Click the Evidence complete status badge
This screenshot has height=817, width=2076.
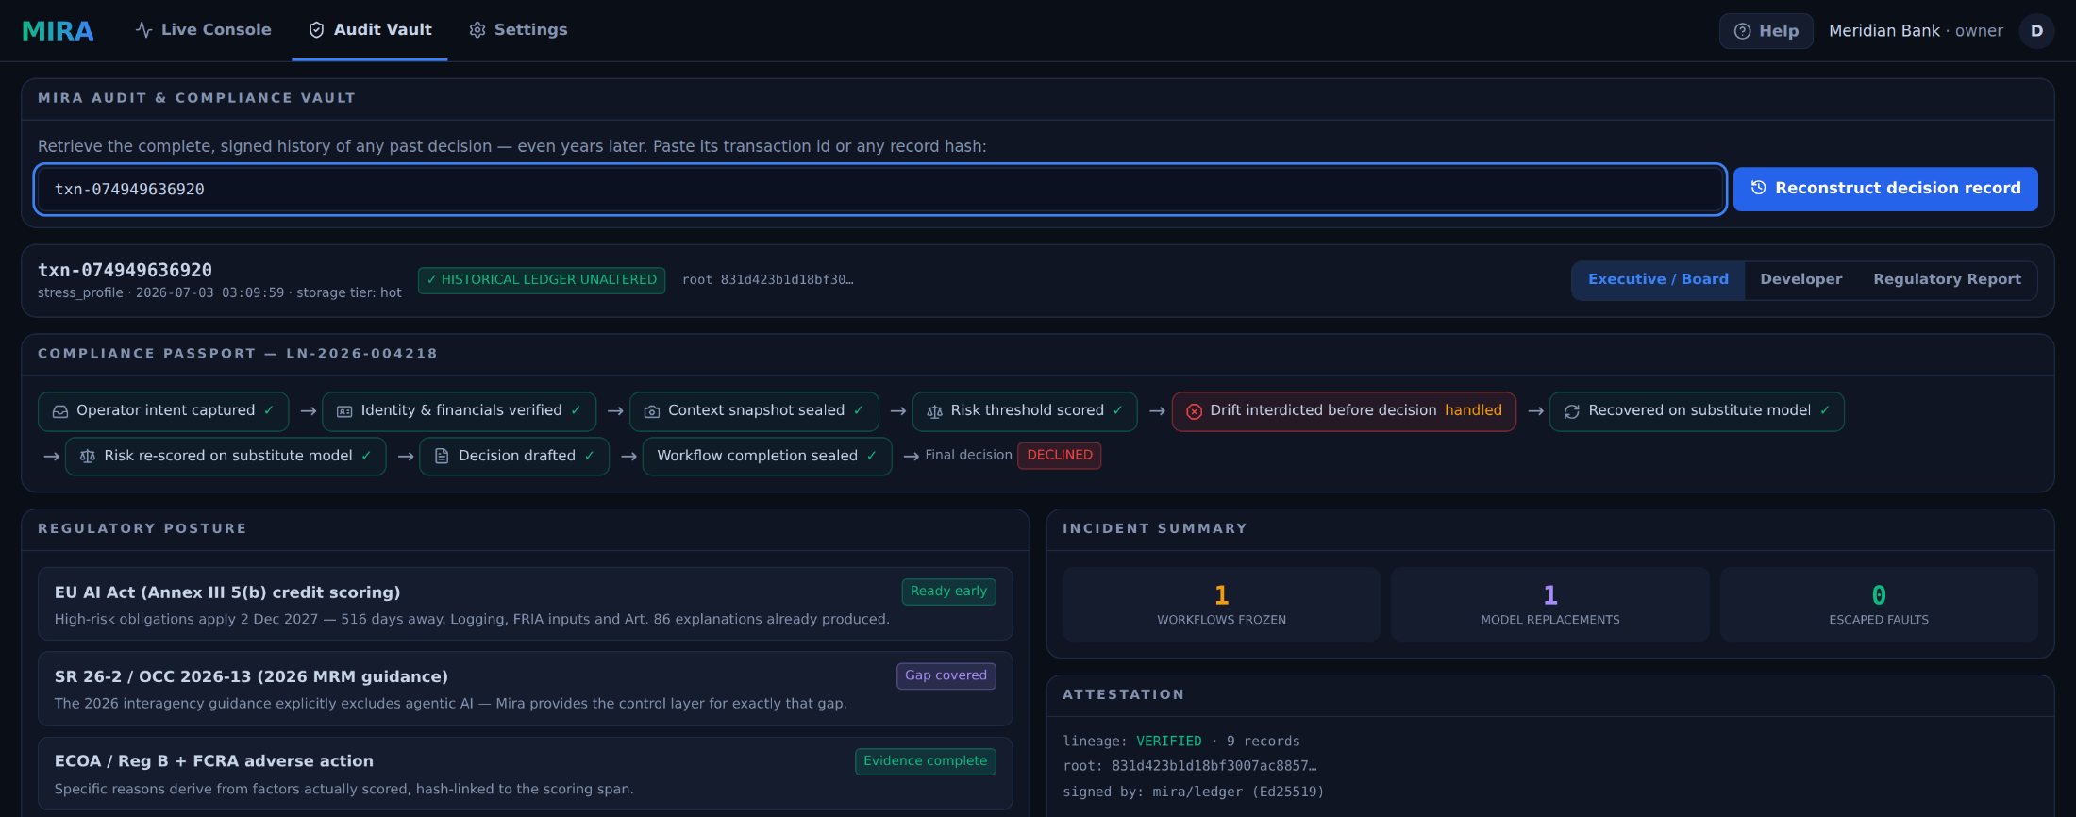pos(925,761)
